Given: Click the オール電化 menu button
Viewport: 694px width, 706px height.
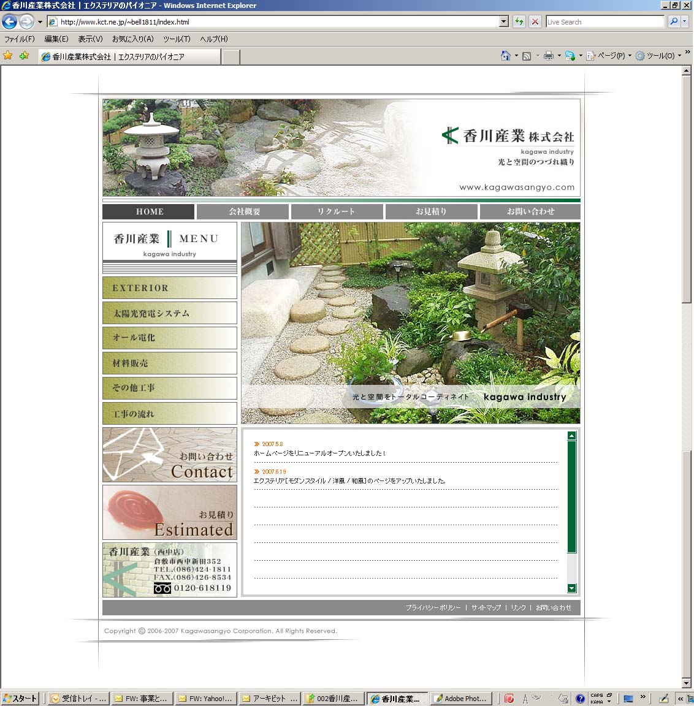Looking at the screenshot, I should tap(169, 338).
